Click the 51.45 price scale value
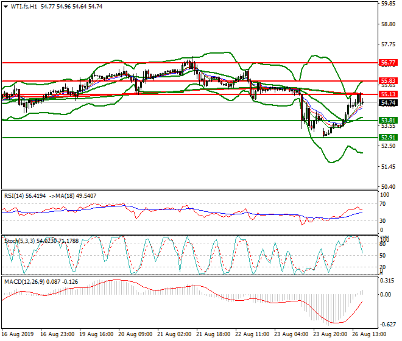 tap(388, 167)
